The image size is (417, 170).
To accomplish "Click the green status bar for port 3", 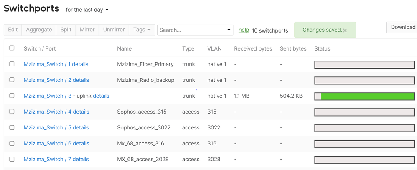I will coord(367,96).
